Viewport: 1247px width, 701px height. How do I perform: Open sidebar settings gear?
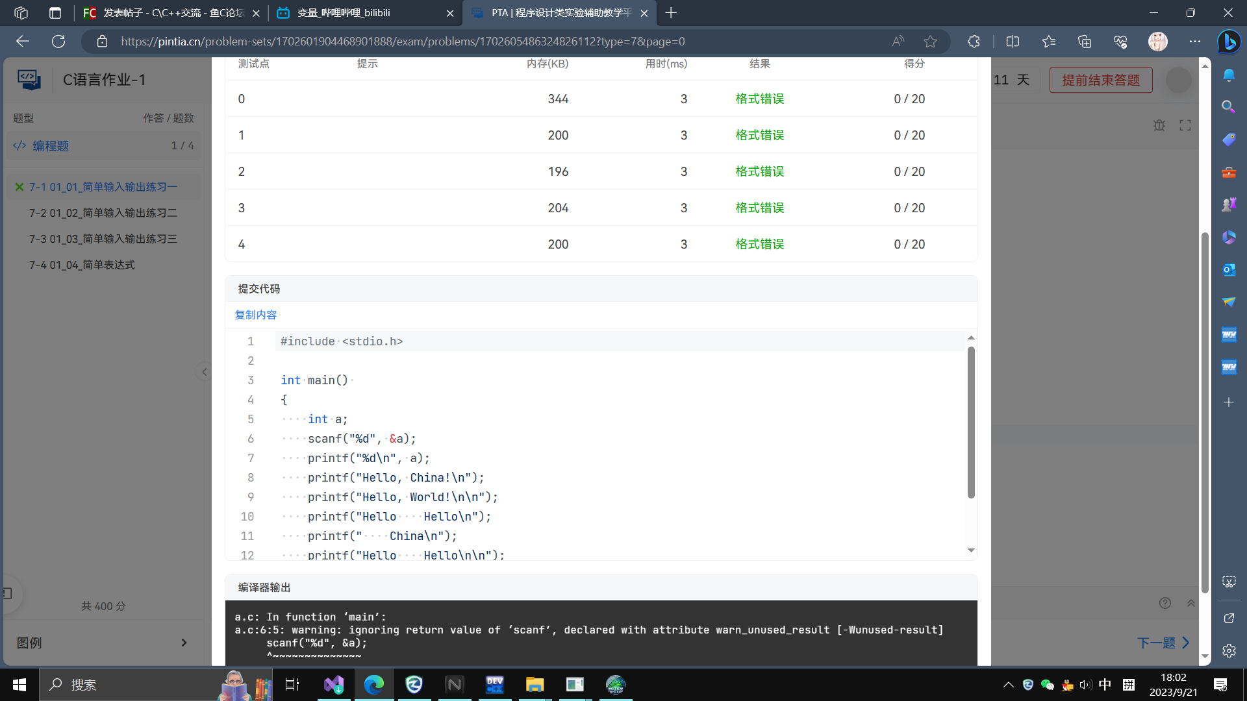click(1229, 650)
